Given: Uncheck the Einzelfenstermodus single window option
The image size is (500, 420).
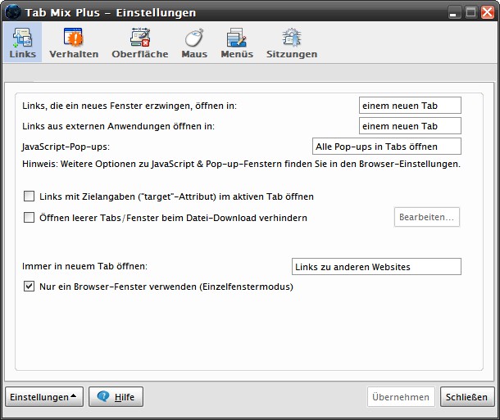Looking at the screenshot, I should click(x=29, y=287).
